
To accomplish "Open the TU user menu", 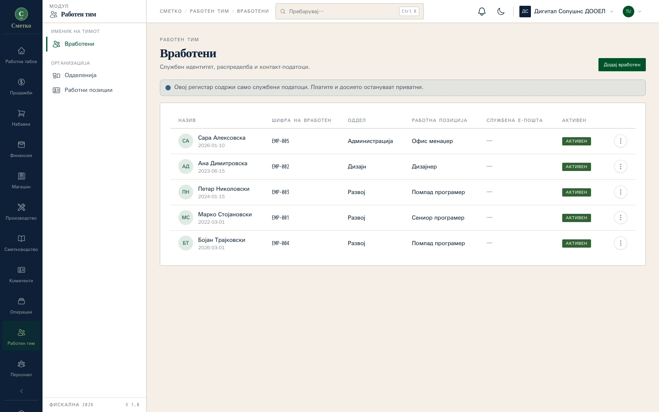I will point(632,12).
